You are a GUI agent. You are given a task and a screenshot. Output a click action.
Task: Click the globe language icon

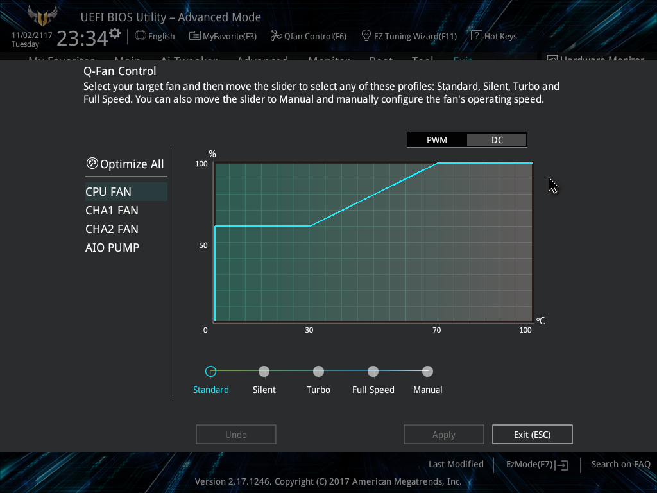pyautogui.click(x=141, y=36)
